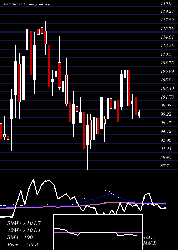This screenshot has height=250, width=178.
Task: Click the 114.01 price axis label
Action: pos(167,37)
